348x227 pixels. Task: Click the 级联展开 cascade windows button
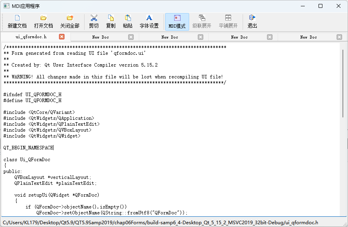(202, 22)
